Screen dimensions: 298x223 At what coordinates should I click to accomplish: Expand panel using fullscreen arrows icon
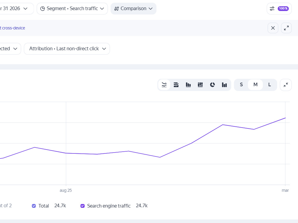286,28
